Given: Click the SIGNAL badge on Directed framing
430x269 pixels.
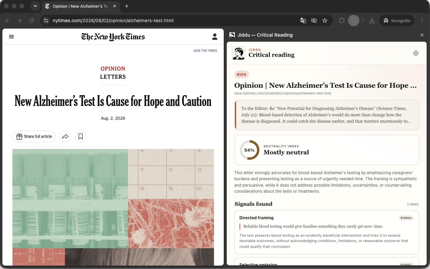Looking at the screenshot, I should (x=406, y=218).
